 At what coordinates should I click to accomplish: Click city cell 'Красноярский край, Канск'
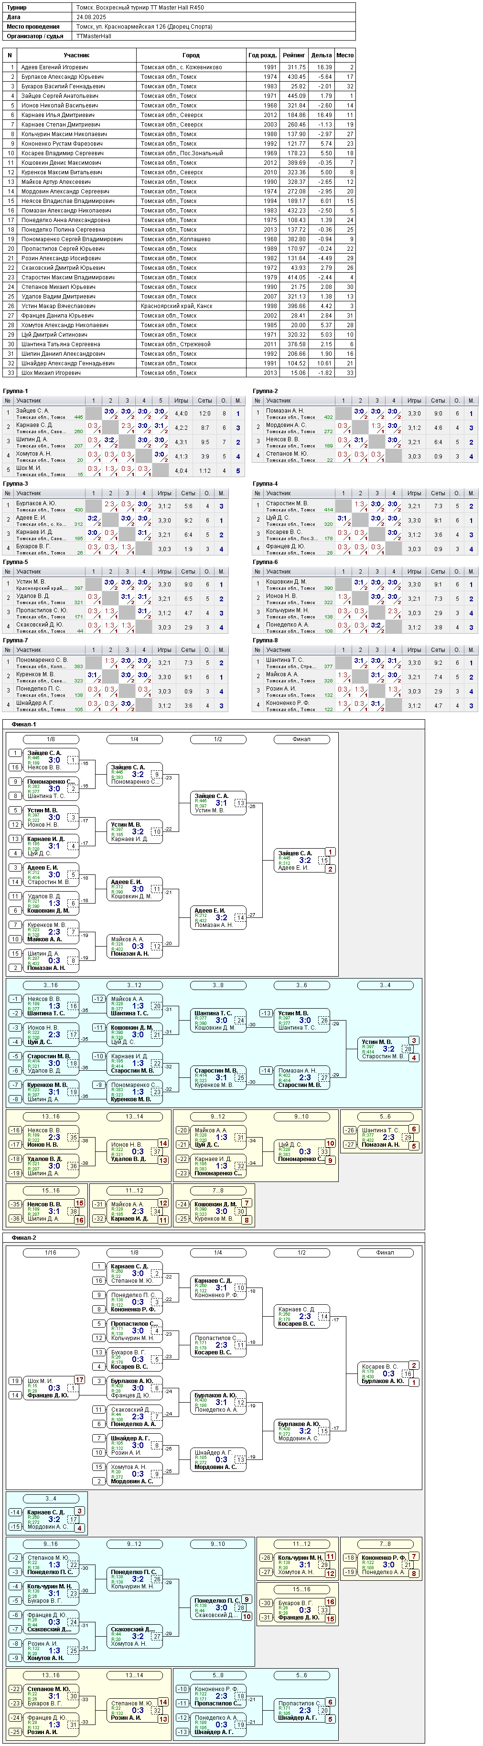point(176,306)
